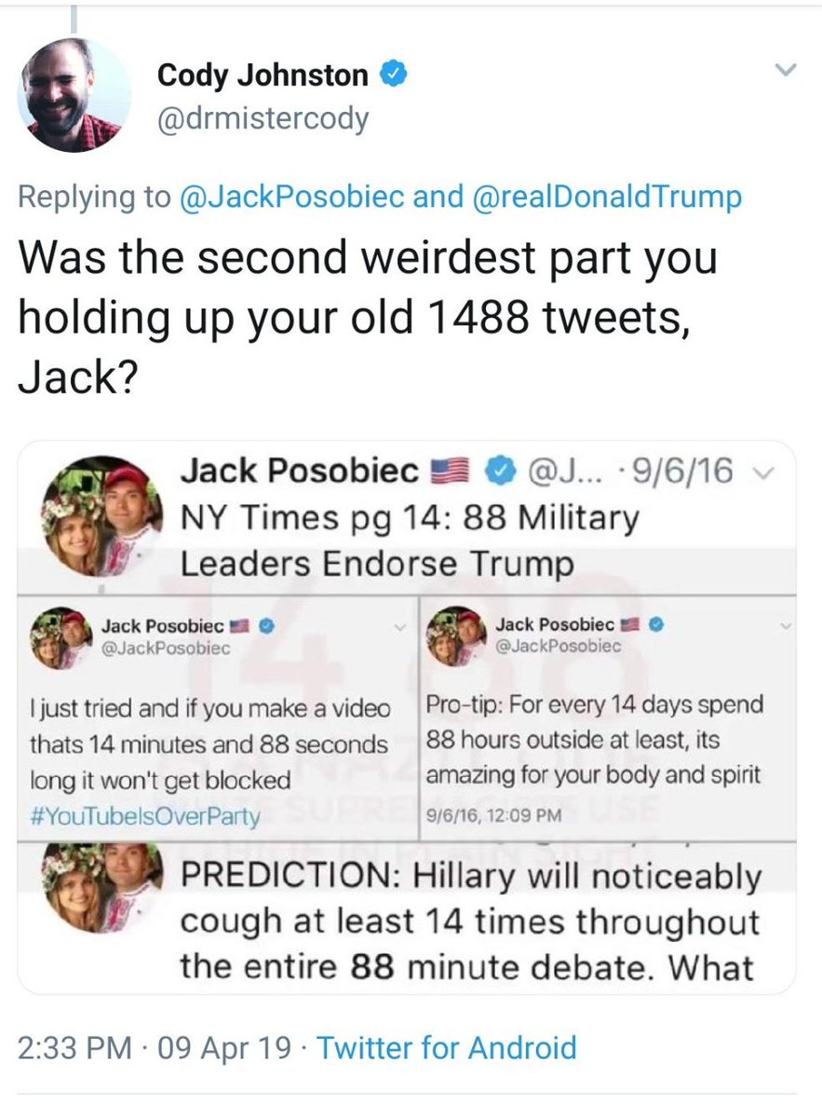Open the tweet options chevron at top right
This screenshot has height=1118, width=822.
(787, 70)
